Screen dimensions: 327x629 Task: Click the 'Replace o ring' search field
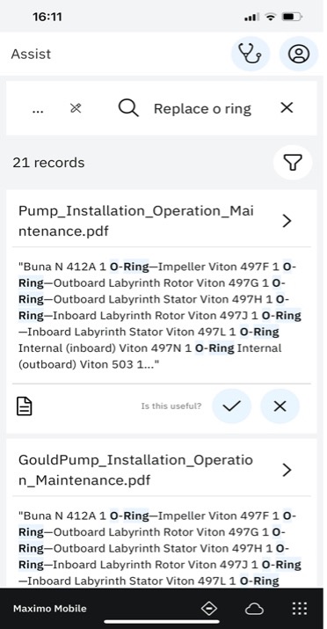pyautogui.click(x=202, y=108)
